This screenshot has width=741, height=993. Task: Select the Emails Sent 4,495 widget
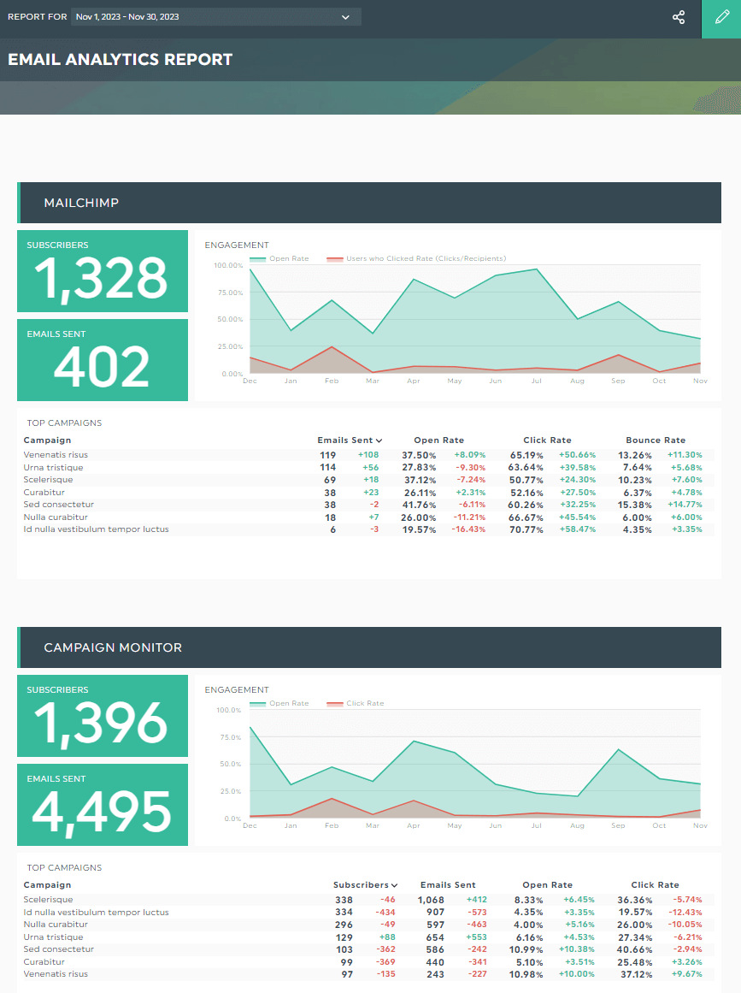click(103, 804)
